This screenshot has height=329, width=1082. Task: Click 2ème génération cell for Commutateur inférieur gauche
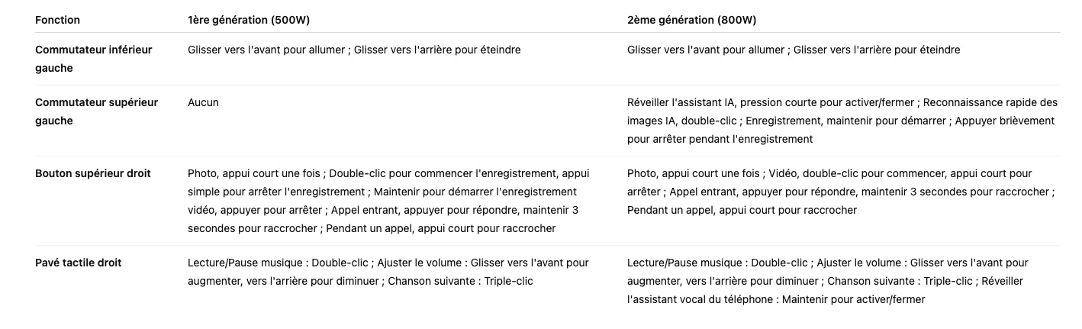pyautogui.click(x=794, y=50)
